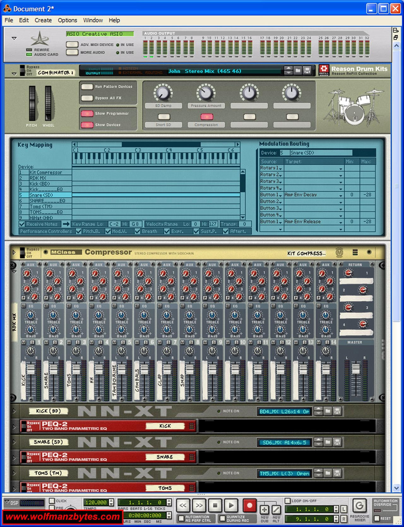404x527 pixels.
Task: Click the Rewind transport button
Action: [183, 506]
